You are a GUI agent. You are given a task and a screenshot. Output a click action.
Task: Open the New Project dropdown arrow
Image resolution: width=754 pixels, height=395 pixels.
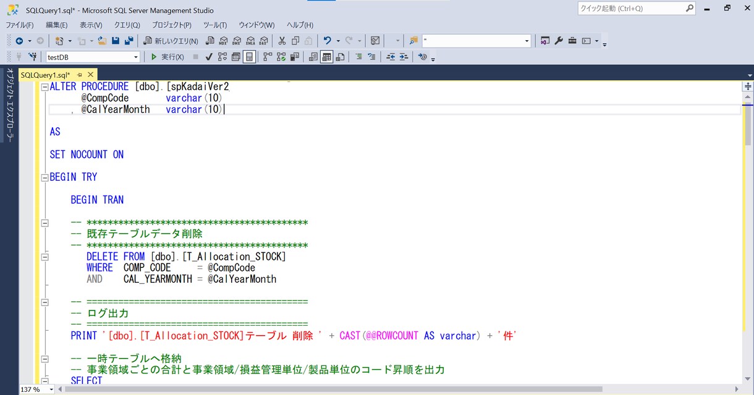(70, 41)
